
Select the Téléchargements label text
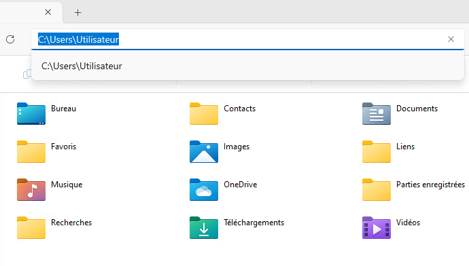click(x=254, y=223)
